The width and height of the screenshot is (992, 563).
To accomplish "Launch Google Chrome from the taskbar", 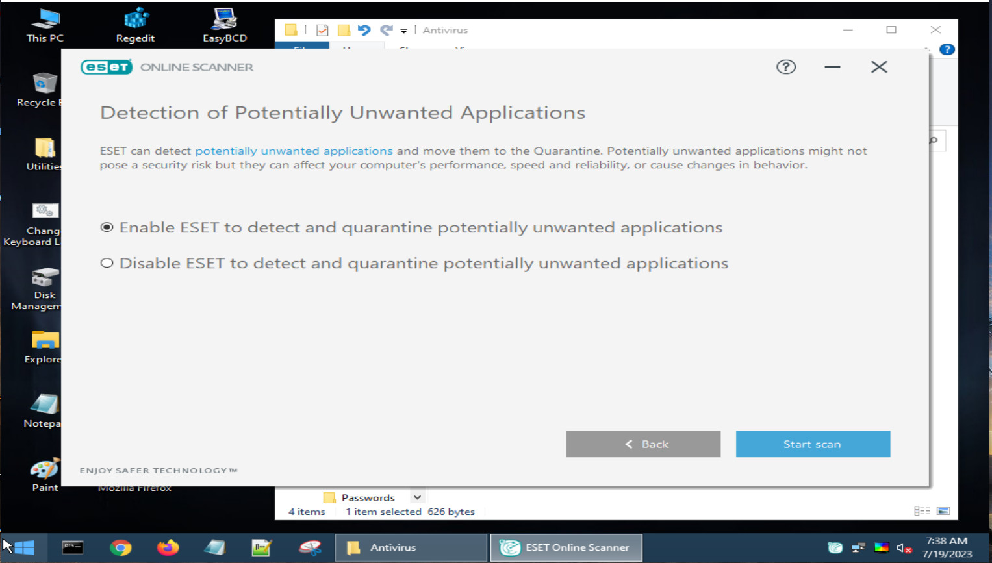I will 120,548.
